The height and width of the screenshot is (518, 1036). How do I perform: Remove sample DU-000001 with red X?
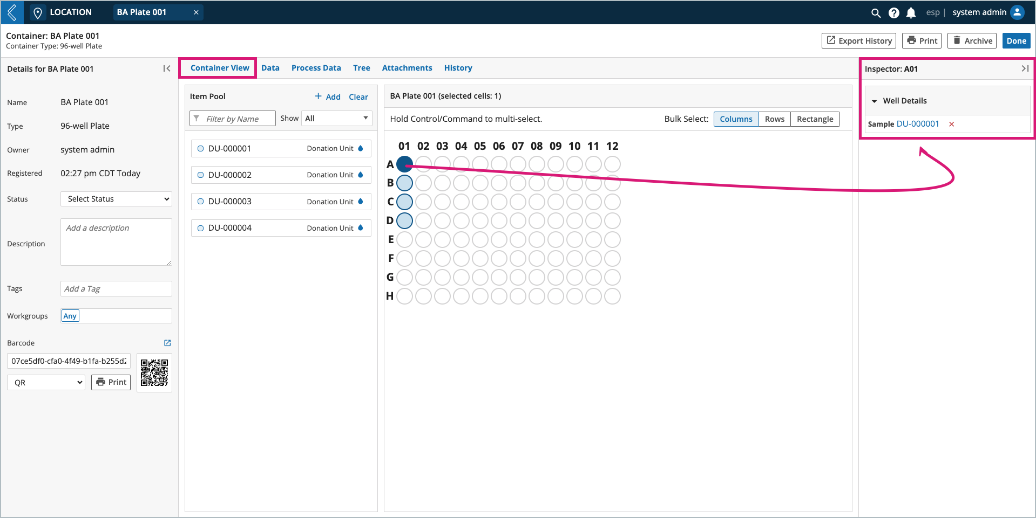[952, 124]
